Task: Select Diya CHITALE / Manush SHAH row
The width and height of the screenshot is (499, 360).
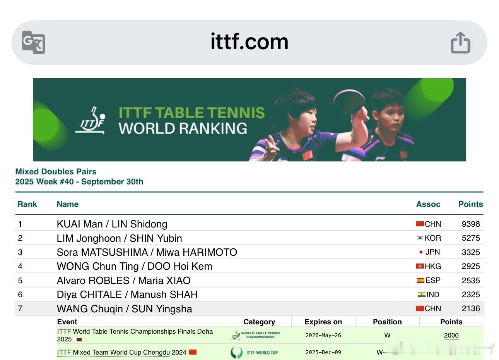Action: [x=249, y=295]
